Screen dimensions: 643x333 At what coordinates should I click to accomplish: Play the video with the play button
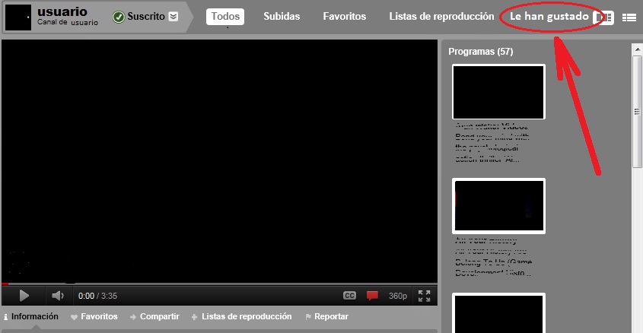tap(24, 295)
